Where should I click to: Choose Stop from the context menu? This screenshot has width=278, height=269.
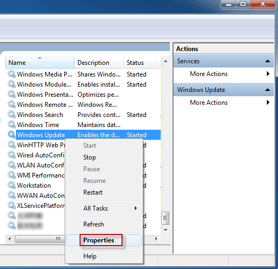tap(104, 157)
